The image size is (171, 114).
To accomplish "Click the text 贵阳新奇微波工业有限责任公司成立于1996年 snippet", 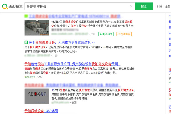I will pos(51,69).
